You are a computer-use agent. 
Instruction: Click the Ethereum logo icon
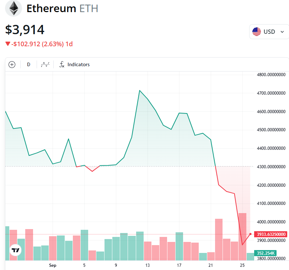coord(13,9)
